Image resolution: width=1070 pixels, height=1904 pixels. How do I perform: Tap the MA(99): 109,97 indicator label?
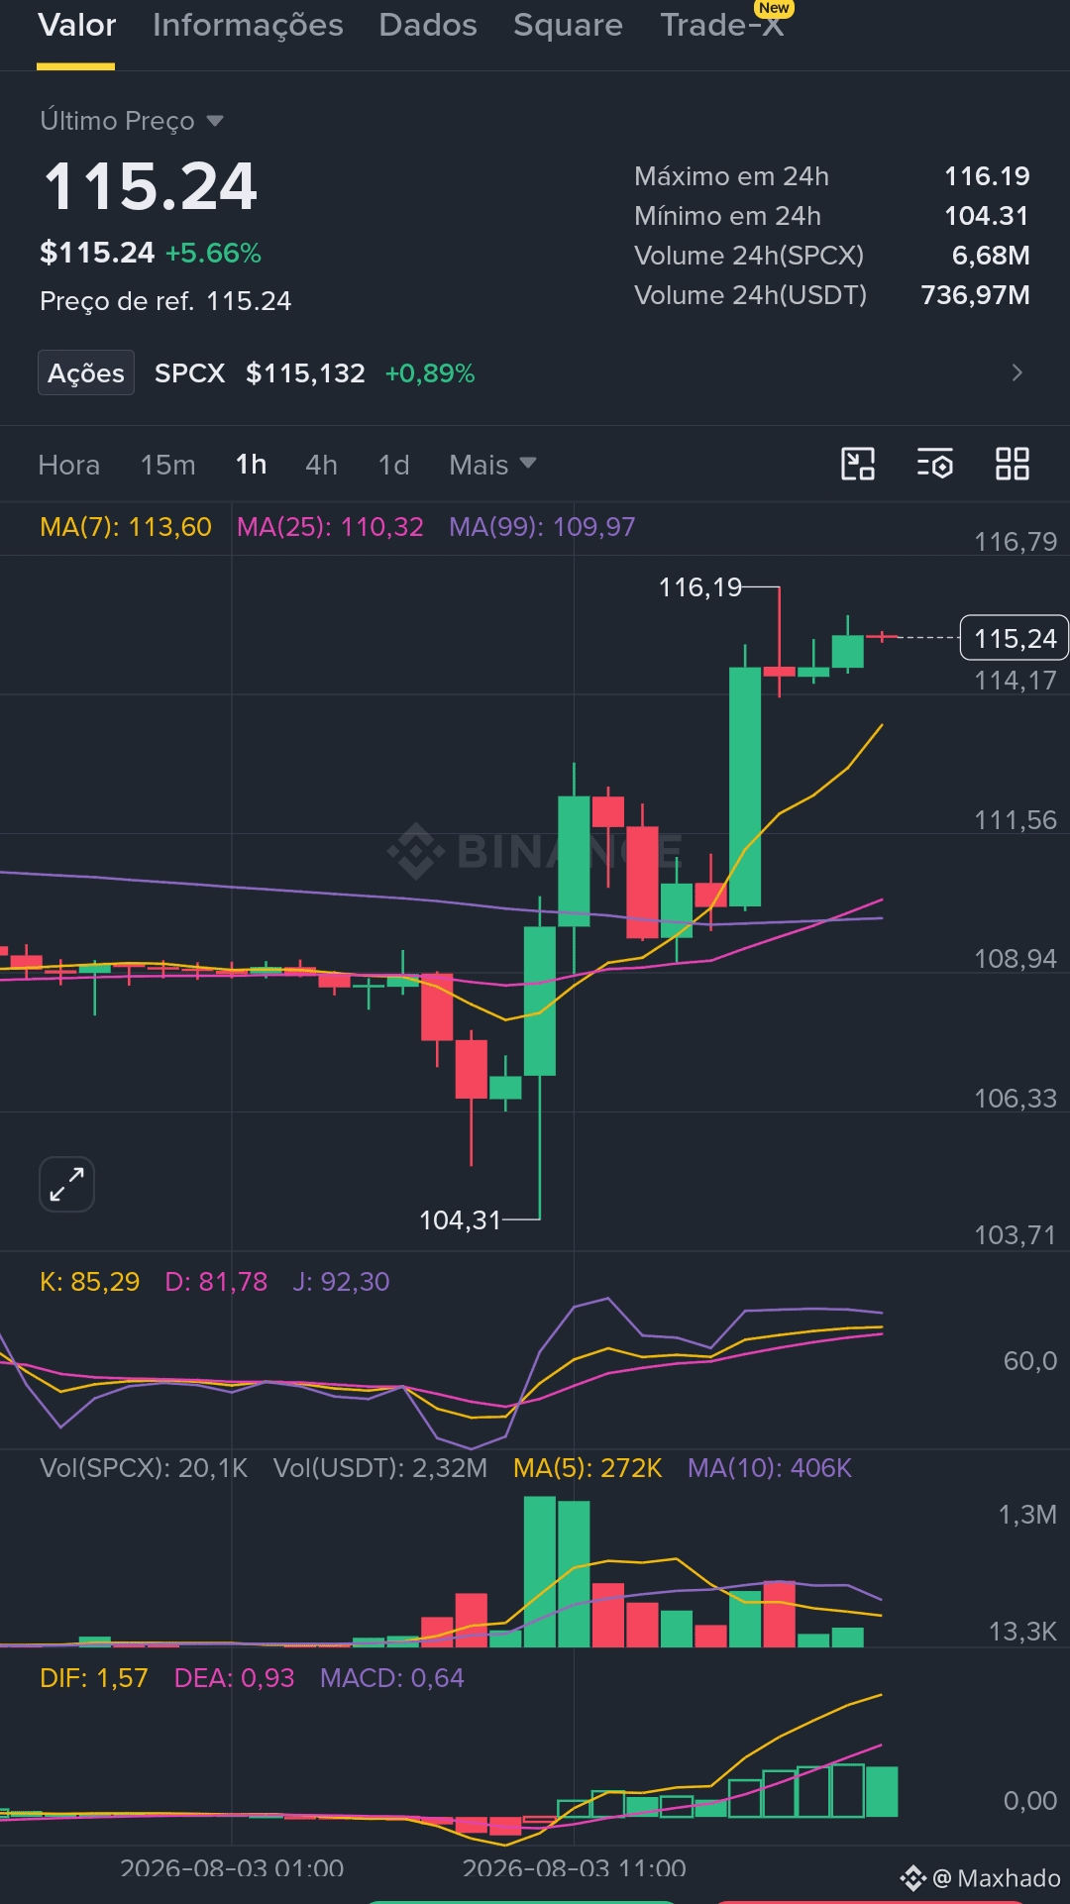pos(542,526)
